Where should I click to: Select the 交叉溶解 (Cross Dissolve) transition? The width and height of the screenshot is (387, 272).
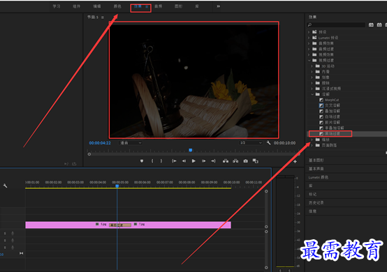333,105
